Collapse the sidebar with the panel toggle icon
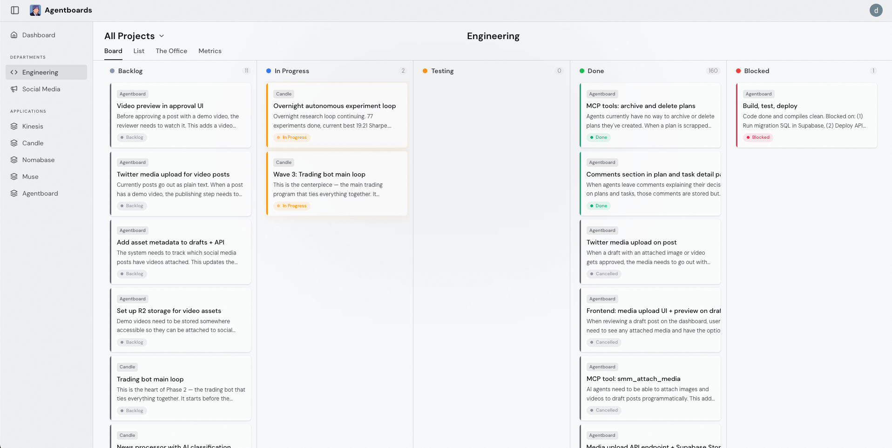The image size is (892, 448). pos(15,10)
